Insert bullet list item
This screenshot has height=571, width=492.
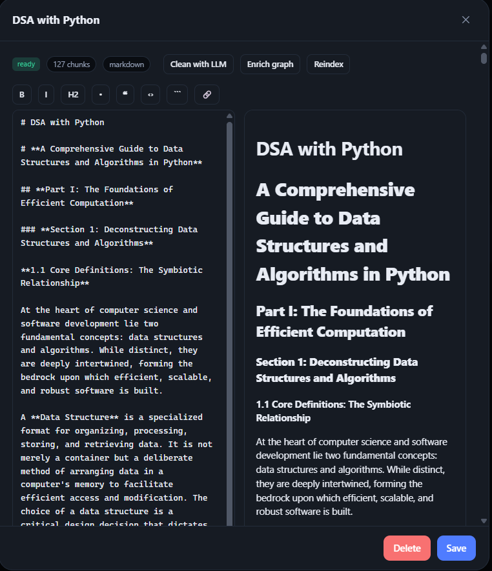pyautogui.click(x=101, y=95)
